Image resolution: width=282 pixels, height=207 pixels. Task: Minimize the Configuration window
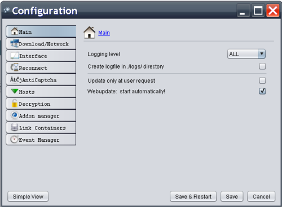click(243, 11)
